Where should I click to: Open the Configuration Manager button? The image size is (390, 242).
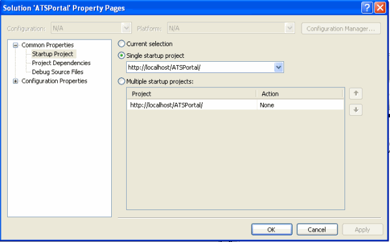(x=341, y=29)
